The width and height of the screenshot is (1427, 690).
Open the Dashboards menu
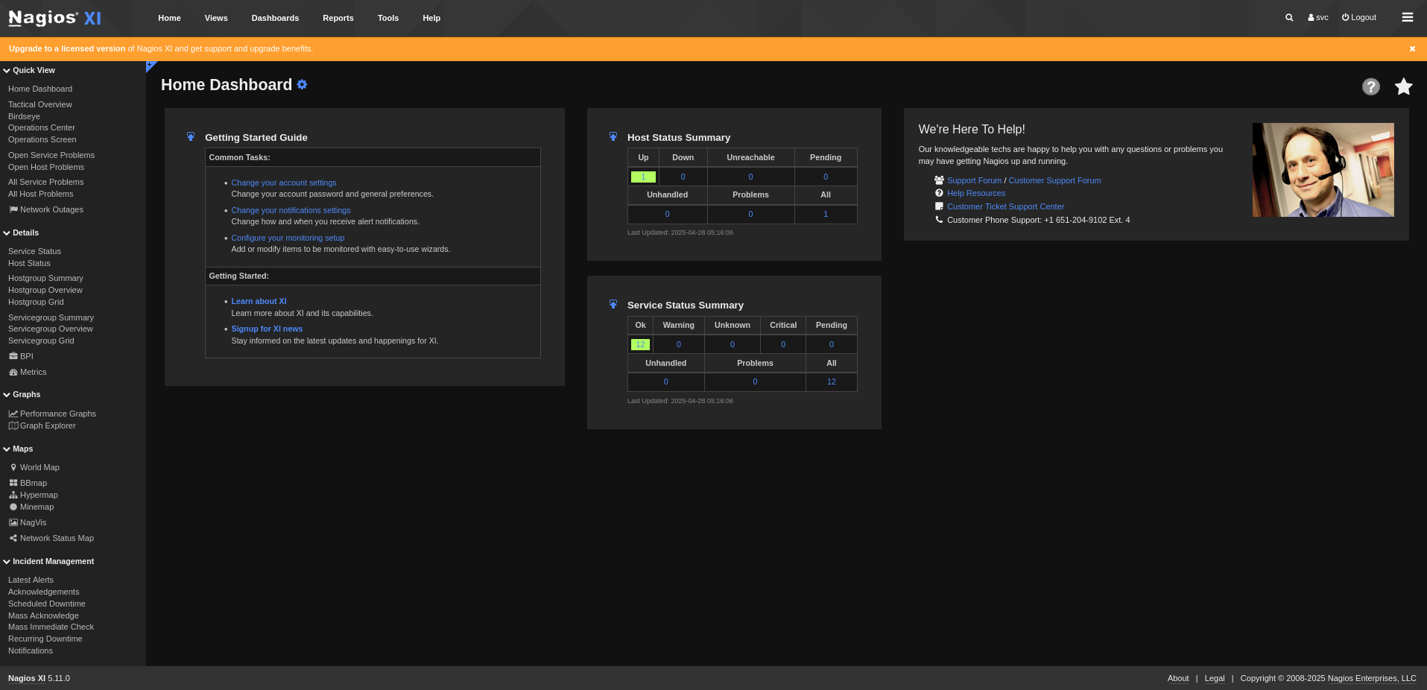[275, 18]
